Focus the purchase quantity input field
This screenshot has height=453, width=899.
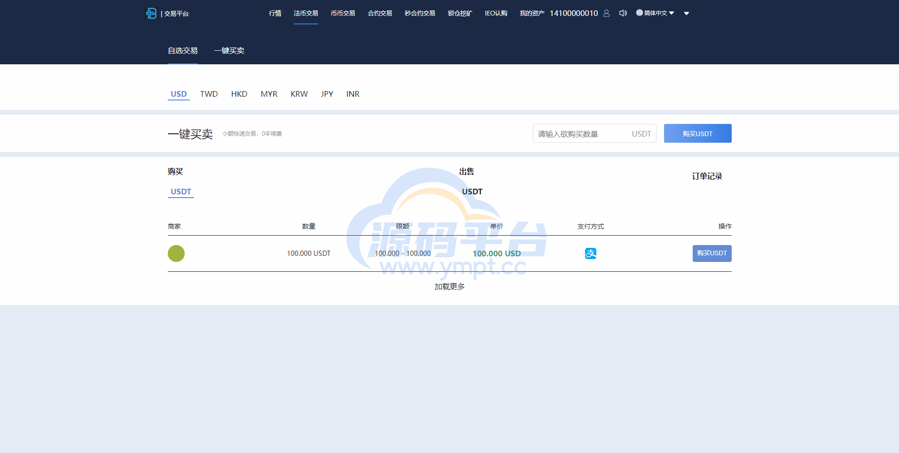coord(594,134)
